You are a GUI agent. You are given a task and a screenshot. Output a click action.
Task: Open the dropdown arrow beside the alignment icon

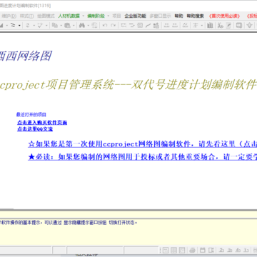[x=201, y=25]
